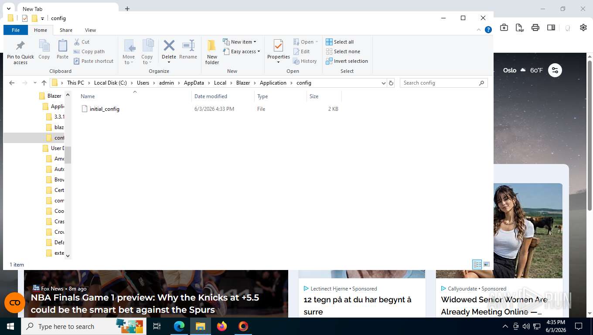Open Firefox from the taskbar
Viewport: 593px width, 335px height.
pyautogui.click(x=222, y=326)
